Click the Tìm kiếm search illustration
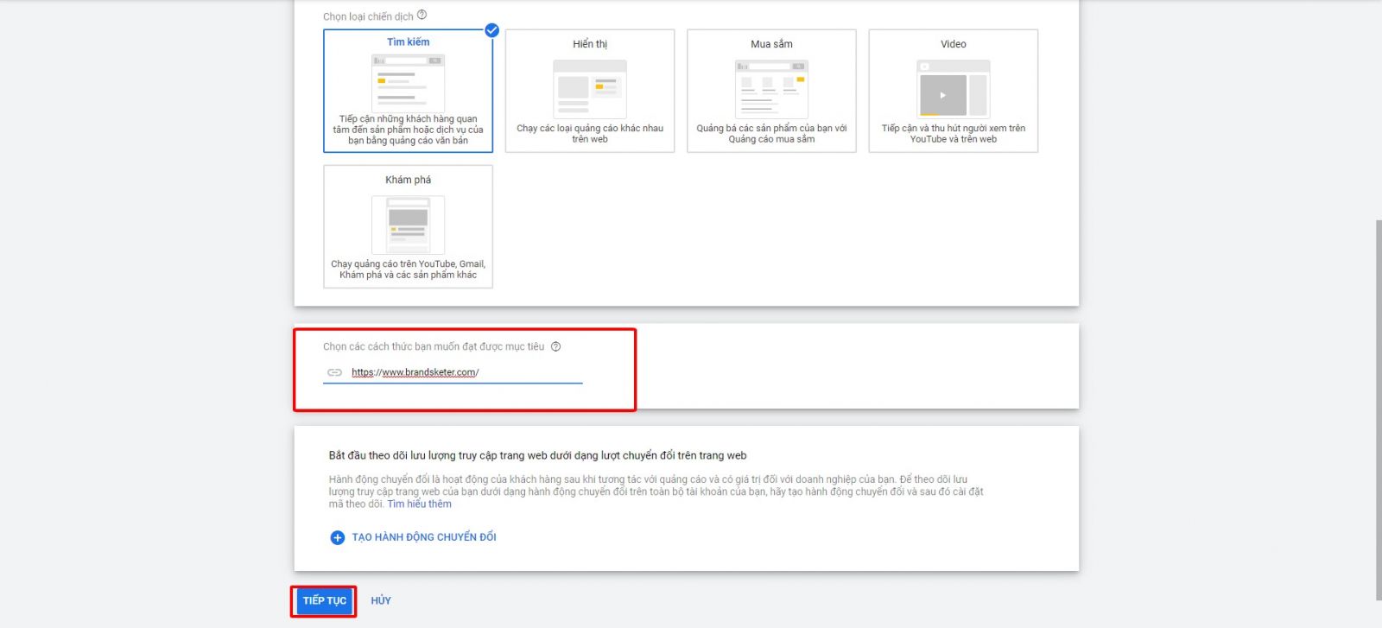 (408, 83)
